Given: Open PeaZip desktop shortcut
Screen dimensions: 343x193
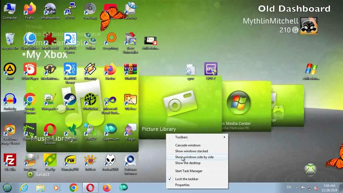Looking at the screenshot, I should [x=50, y=163].
